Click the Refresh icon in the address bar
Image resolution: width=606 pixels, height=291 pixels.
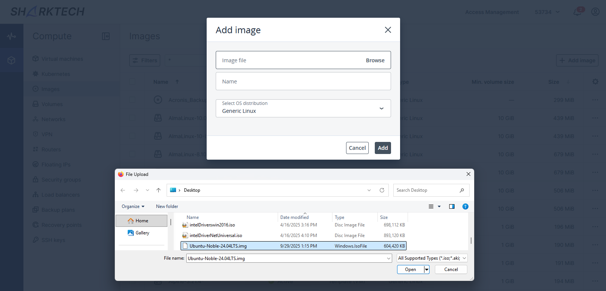pyautogui.click(x=382, y=190)
